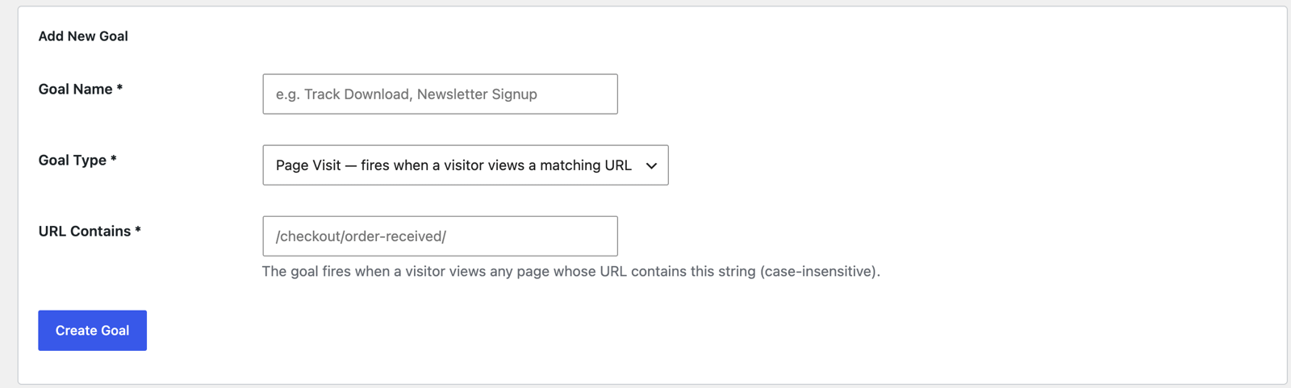1291x388 pixels.
Task: Click the blue Create Goal button
Action: tap(92, 331)
